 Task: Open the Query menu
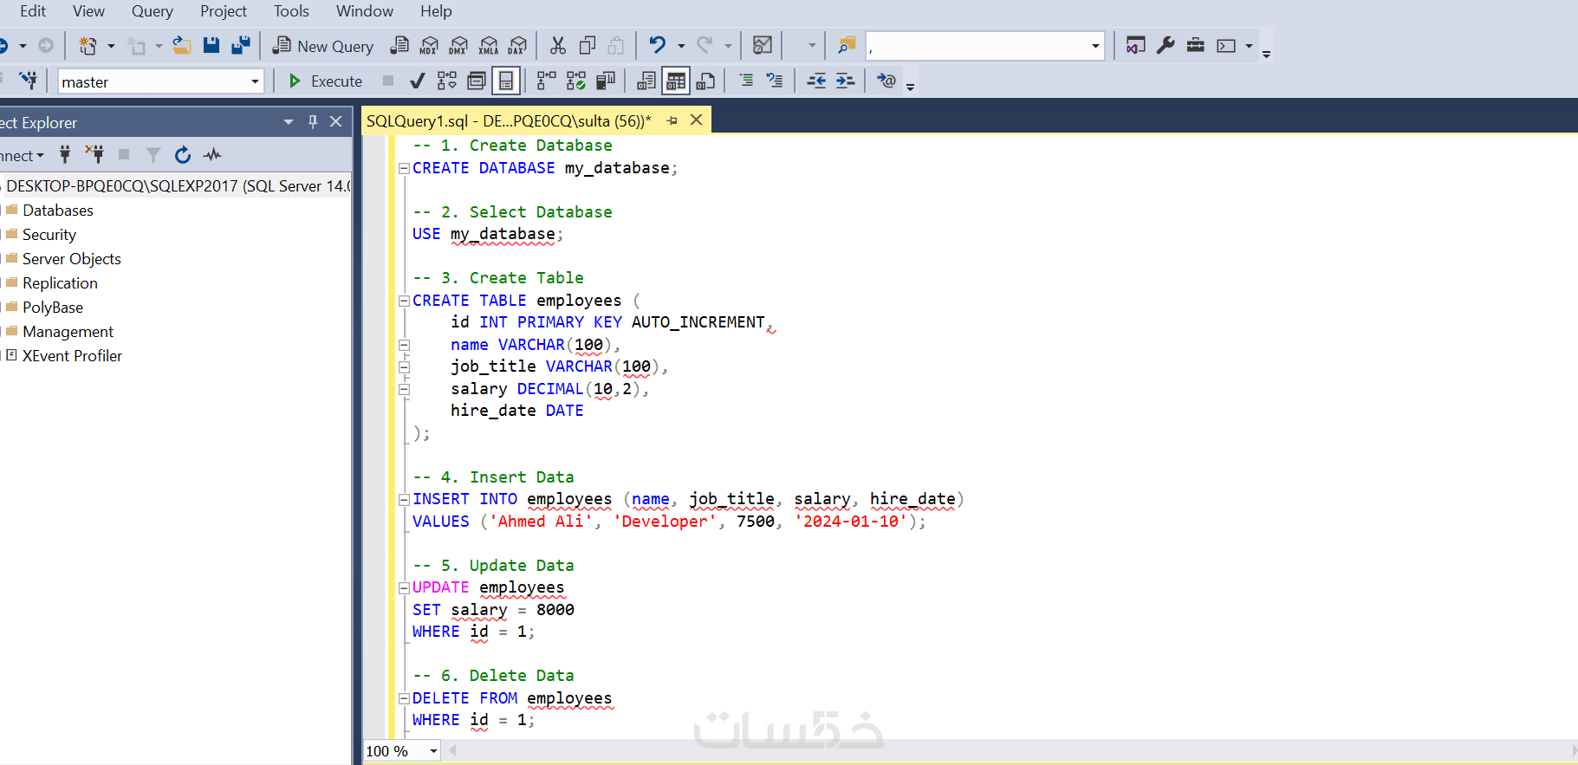pyautogui.click(x=152, y=11)
